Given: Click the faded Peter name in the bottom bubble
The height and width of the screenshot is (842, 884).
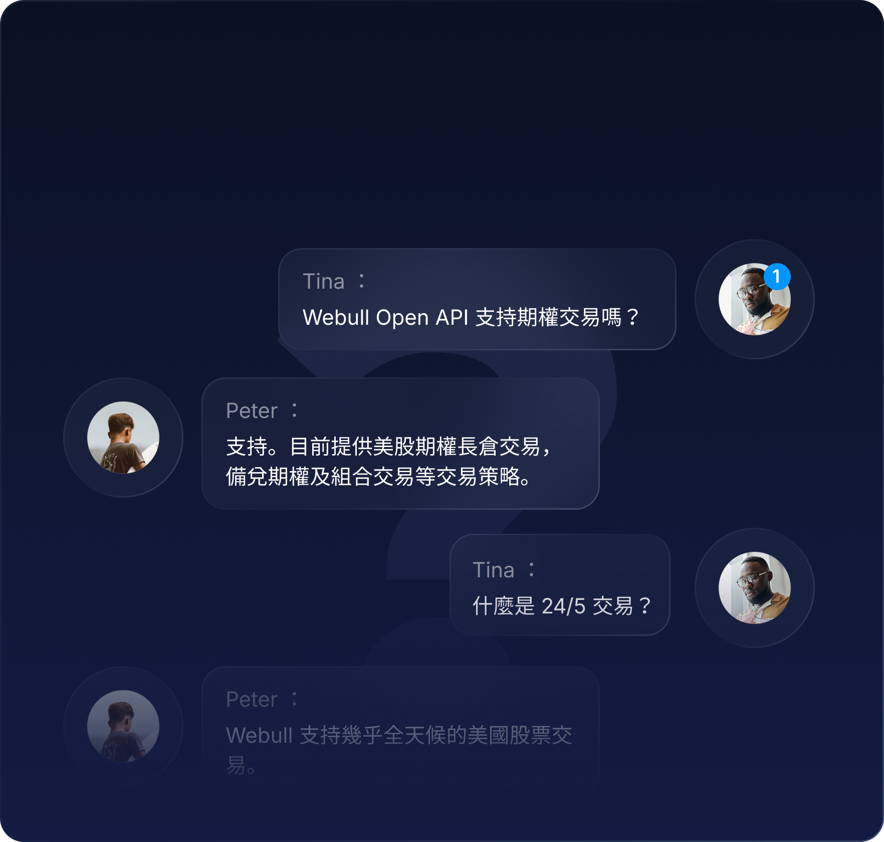Looking at the screenshot, I should point(252,700).
